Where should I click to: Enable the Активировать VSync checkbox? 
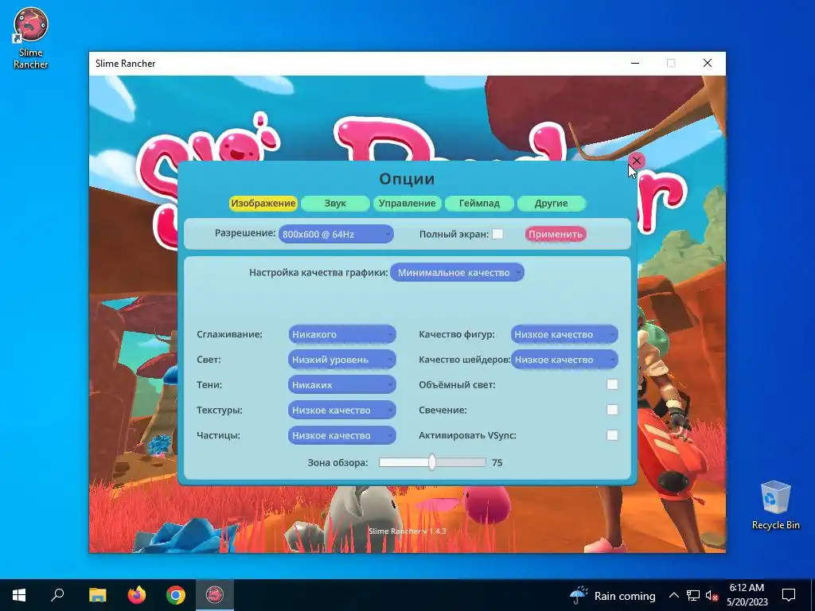point(612,435)
